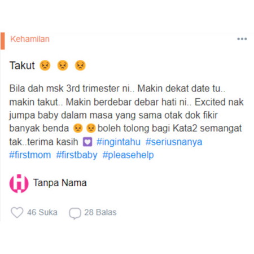Screen dimensions: 254x254
Task: Click the 46 Suka like count
Action: (x=42, y=212)
